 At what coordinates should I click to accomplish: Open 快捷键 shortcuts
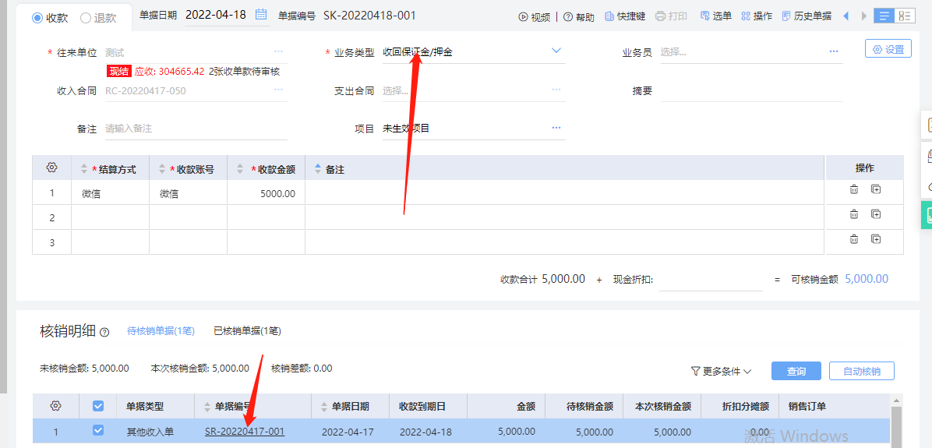tap(625, 16)
